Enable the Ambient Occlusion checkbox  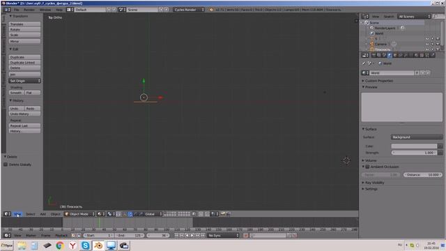367,167
